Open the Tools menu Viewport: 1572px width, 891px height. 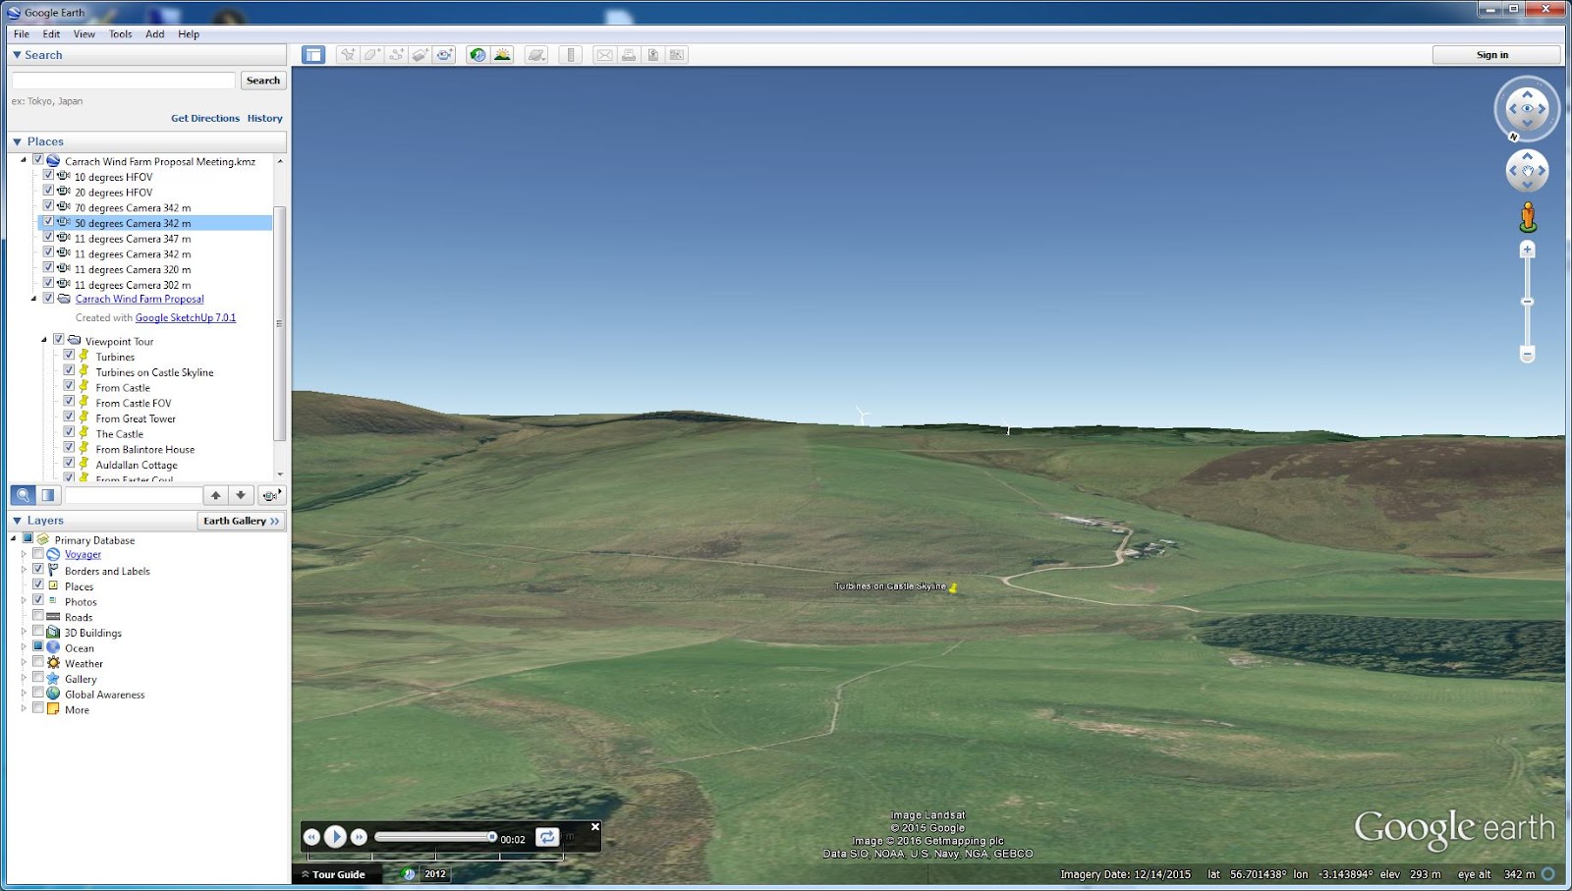tap(120, 34)
